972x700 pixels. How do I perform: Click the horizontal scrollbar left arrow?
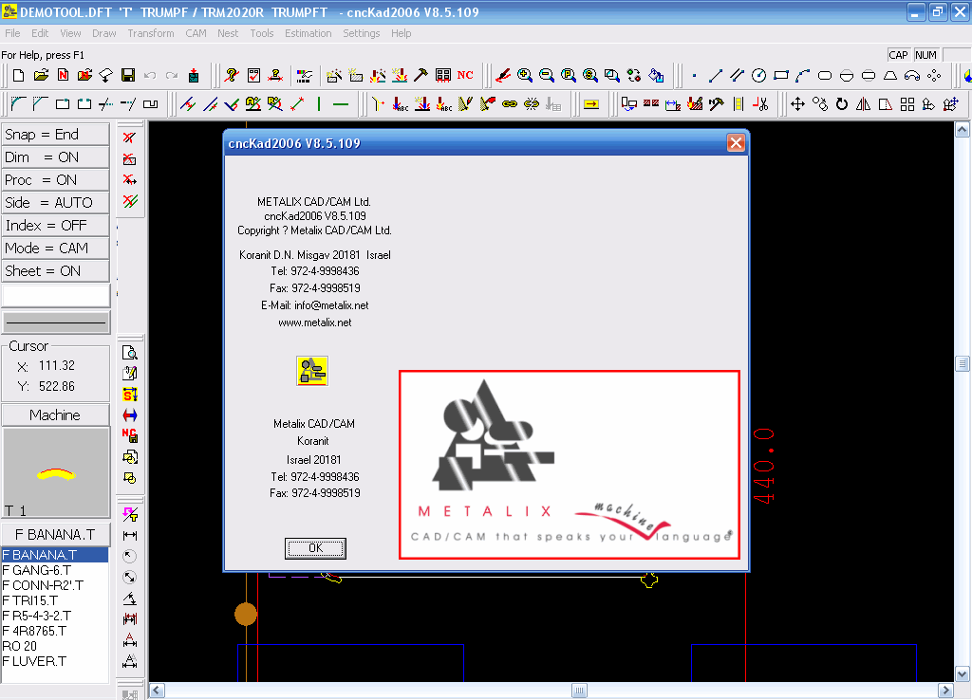pyautogui.click(x=158, y=691)
